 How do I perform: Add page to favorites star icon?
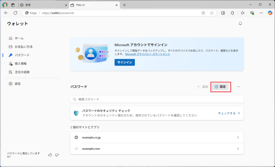tap(212, 13)
